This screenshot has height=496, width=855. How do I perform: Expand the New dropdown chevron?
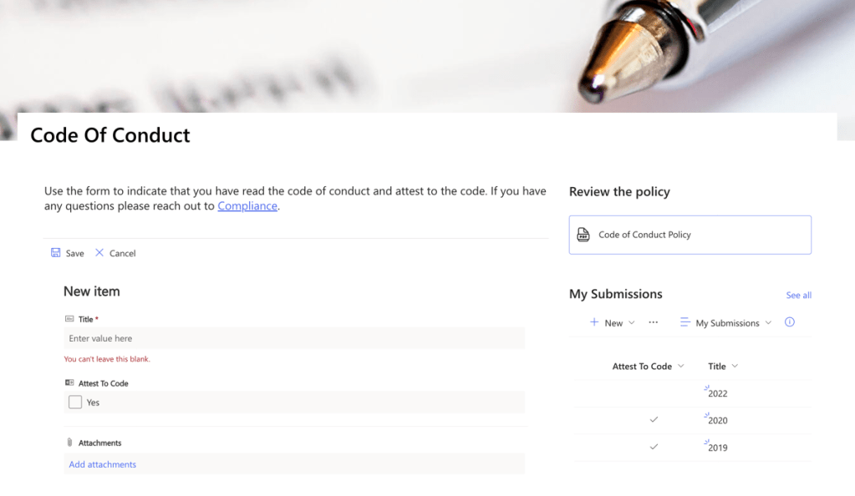click(x=632, y=322)
